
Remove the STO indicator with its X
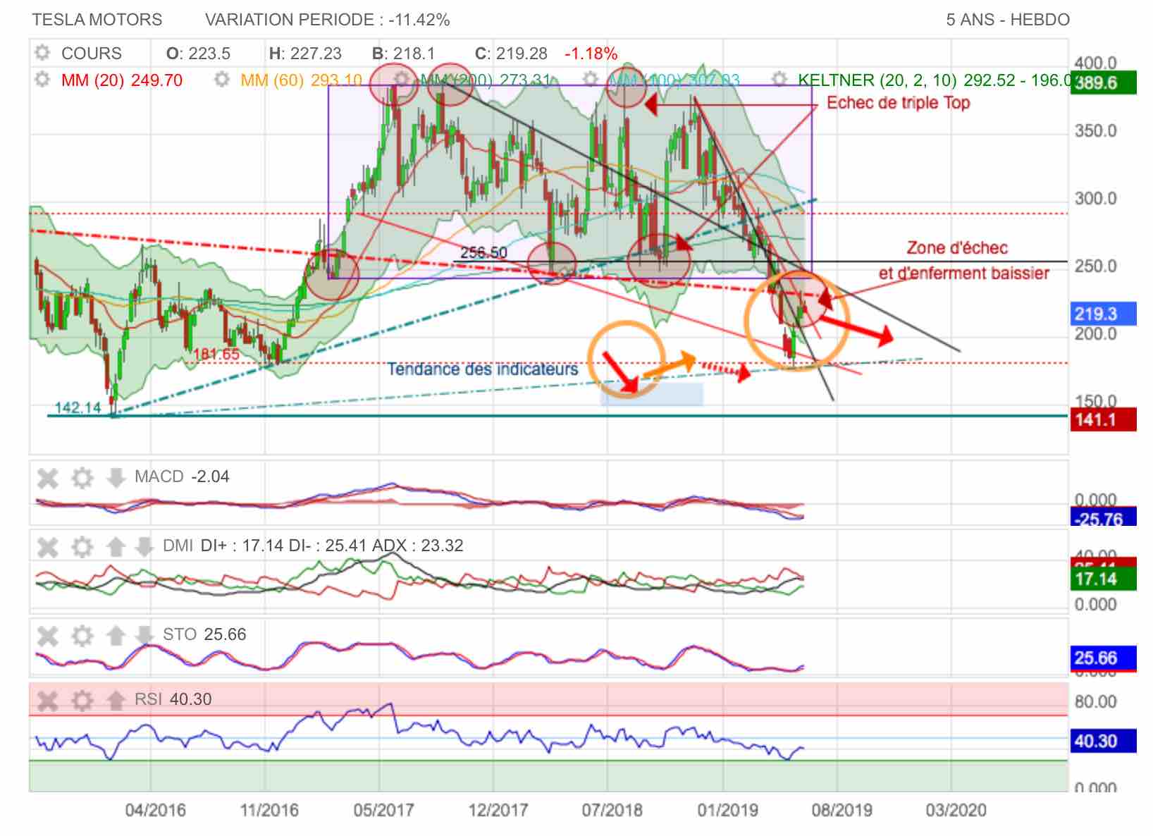point(47,637)
